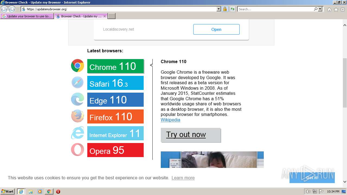Click the 'Chrome 110' description heading

coord(173,61)
